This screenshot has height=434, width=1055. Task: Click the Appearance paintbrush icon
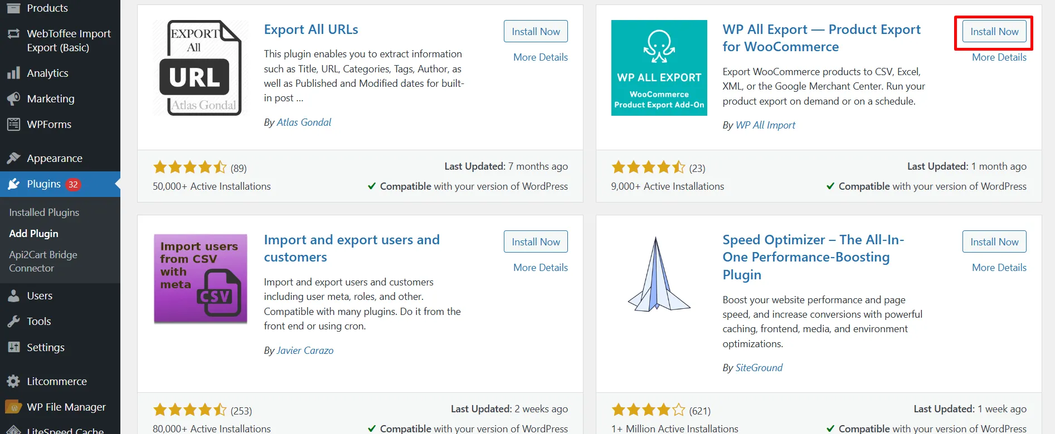tap(13, 159)
